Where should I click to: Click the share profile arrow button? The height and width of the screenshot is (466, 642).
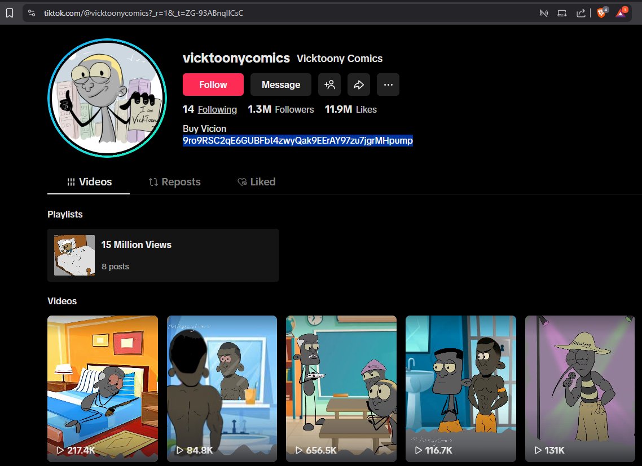click(x=359, y=85)
